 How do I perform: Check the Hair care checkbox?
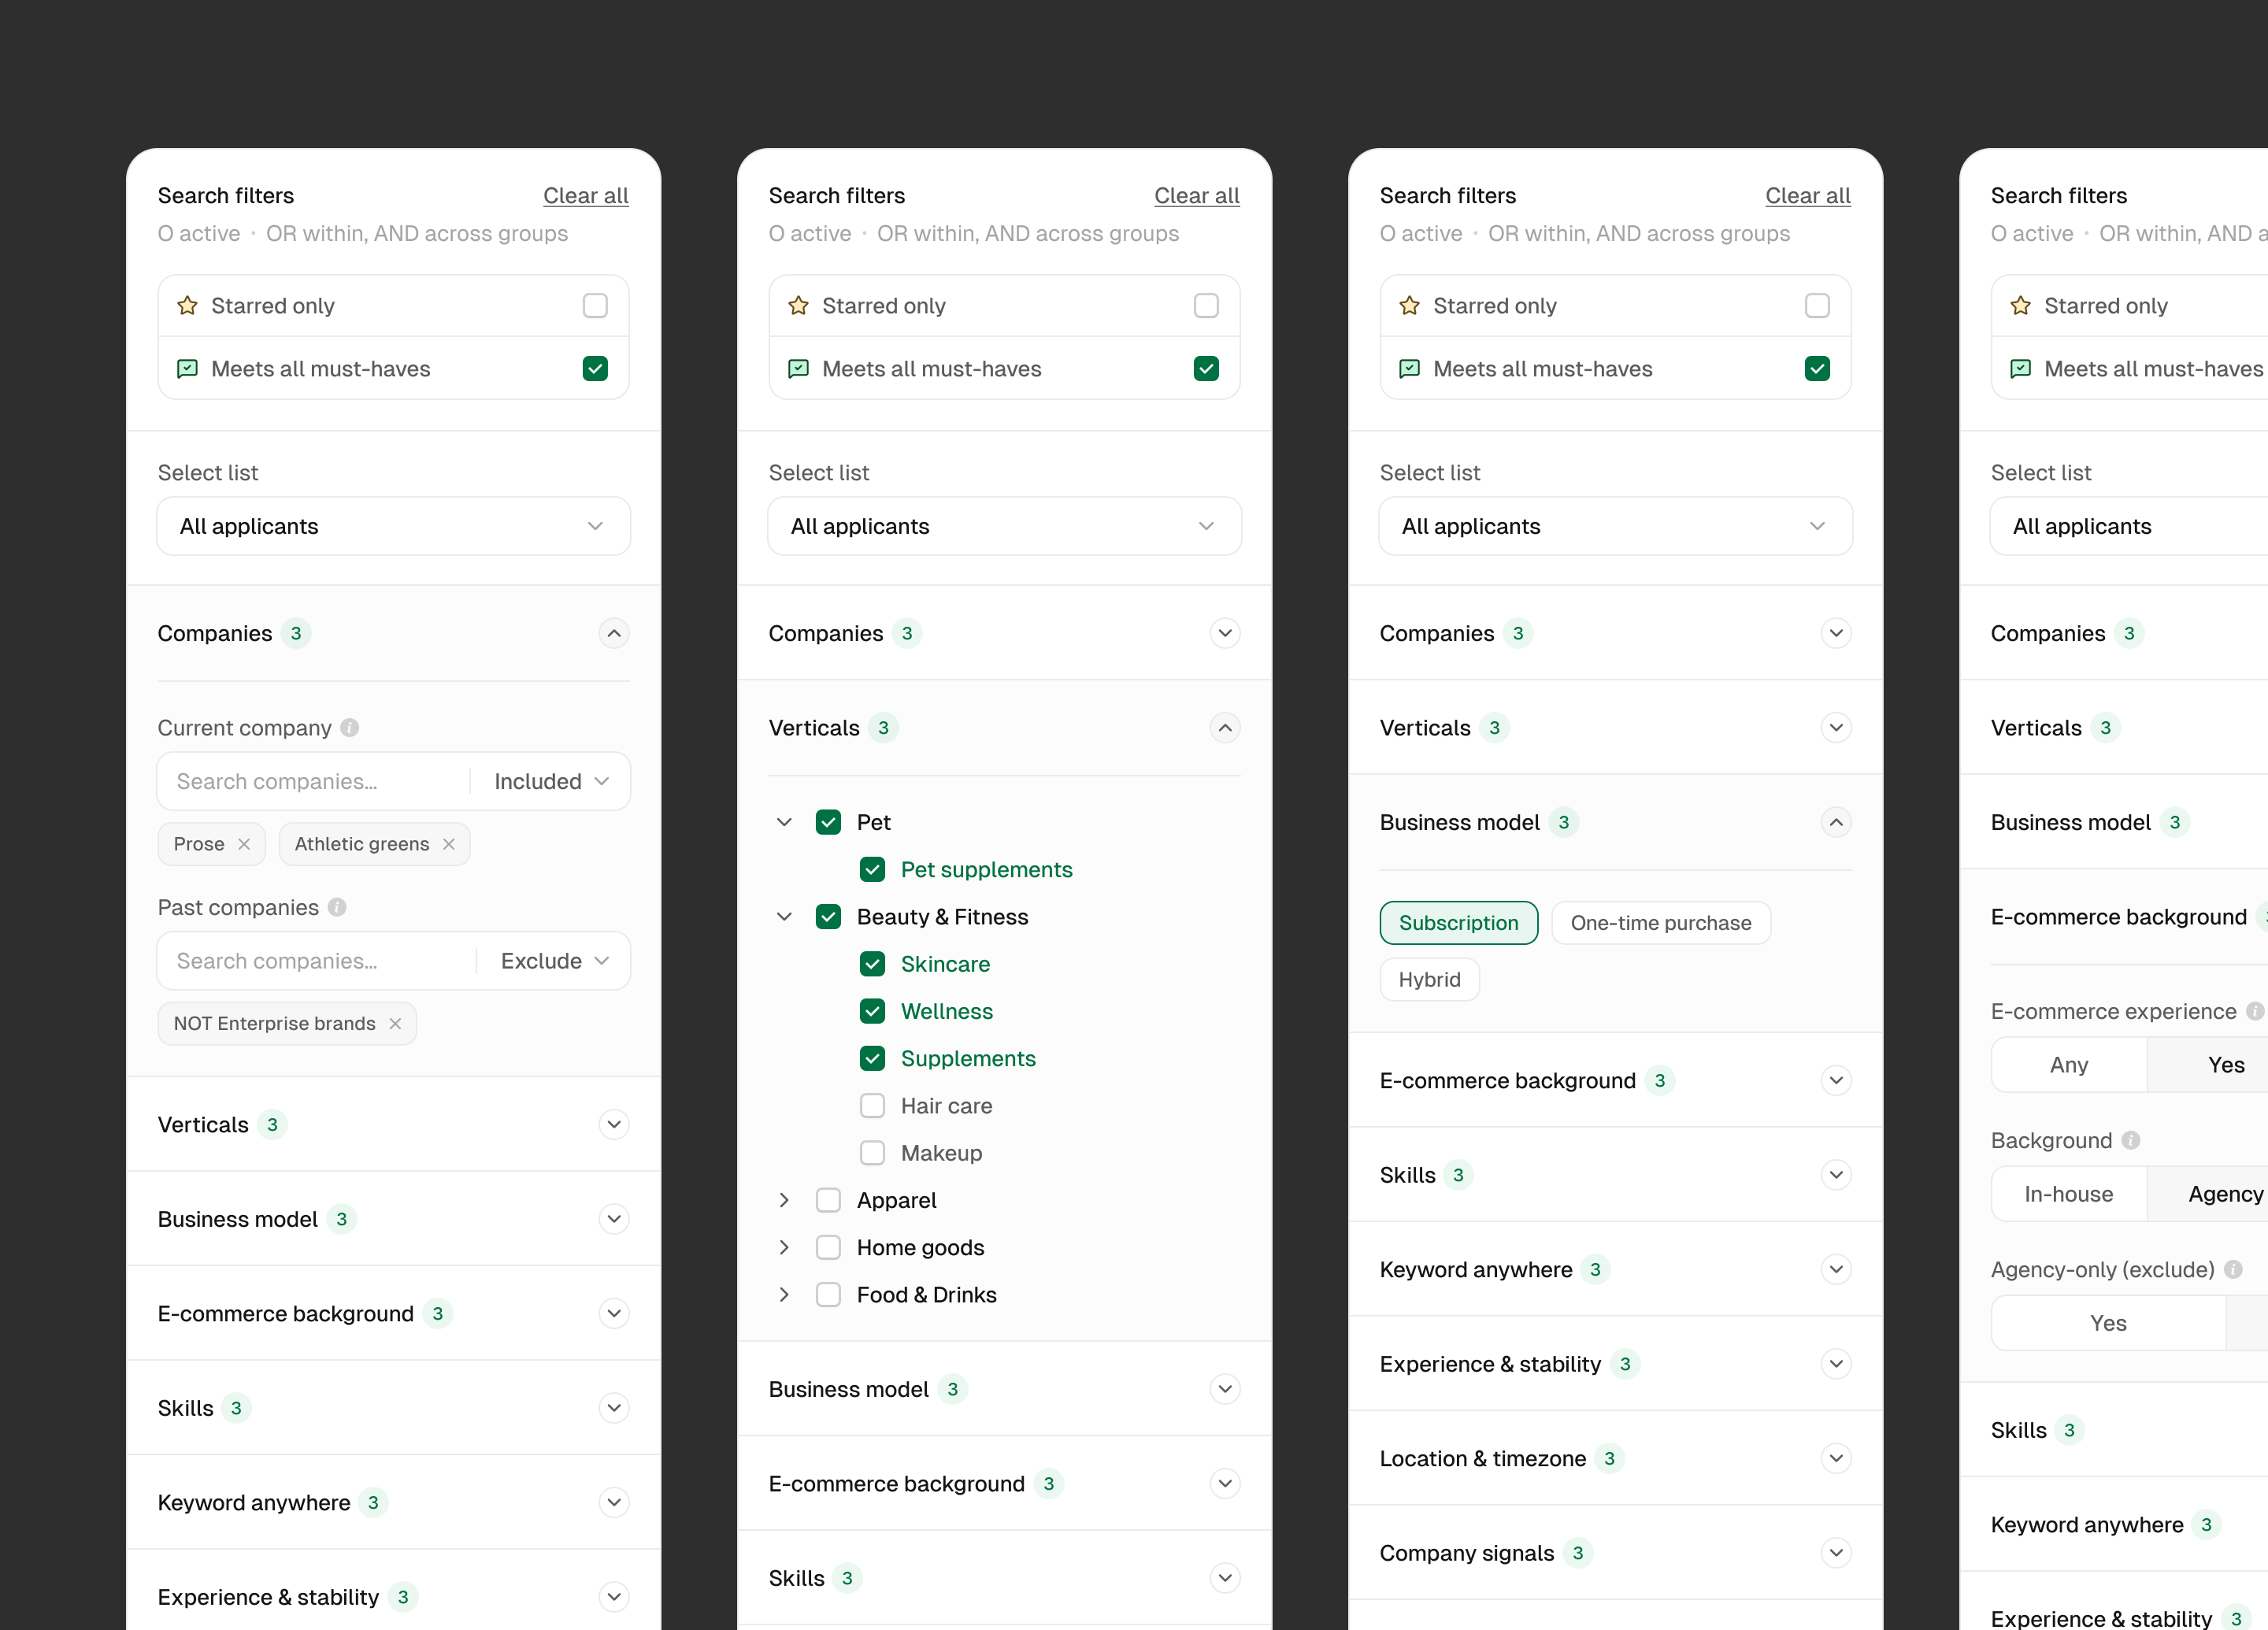tap(872, 1106)
